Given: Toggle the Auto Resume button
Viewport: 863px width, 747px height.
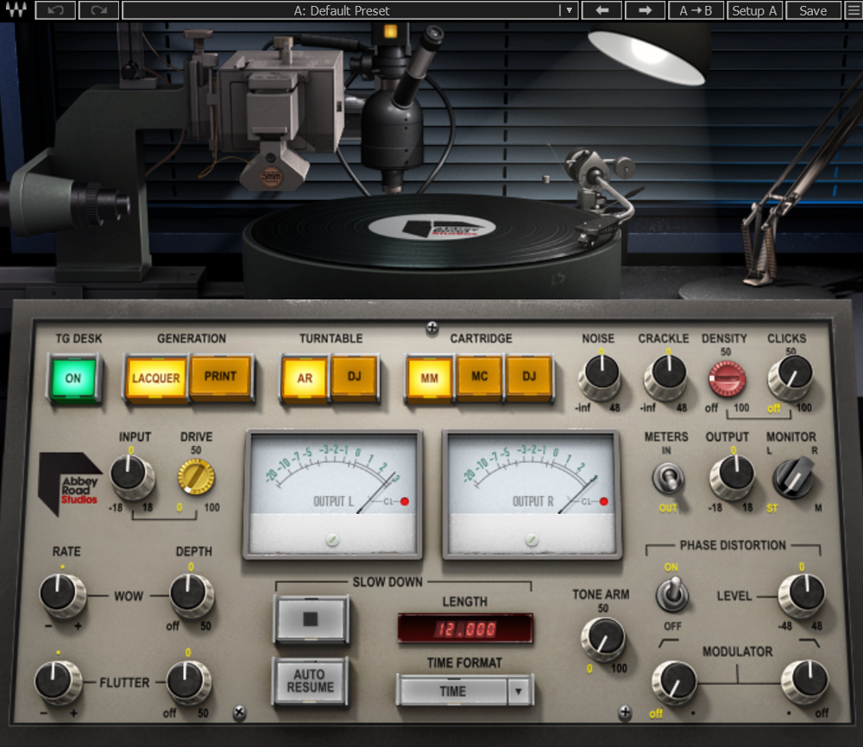Looking at the screenshot, I should click(x=311, y=681).
